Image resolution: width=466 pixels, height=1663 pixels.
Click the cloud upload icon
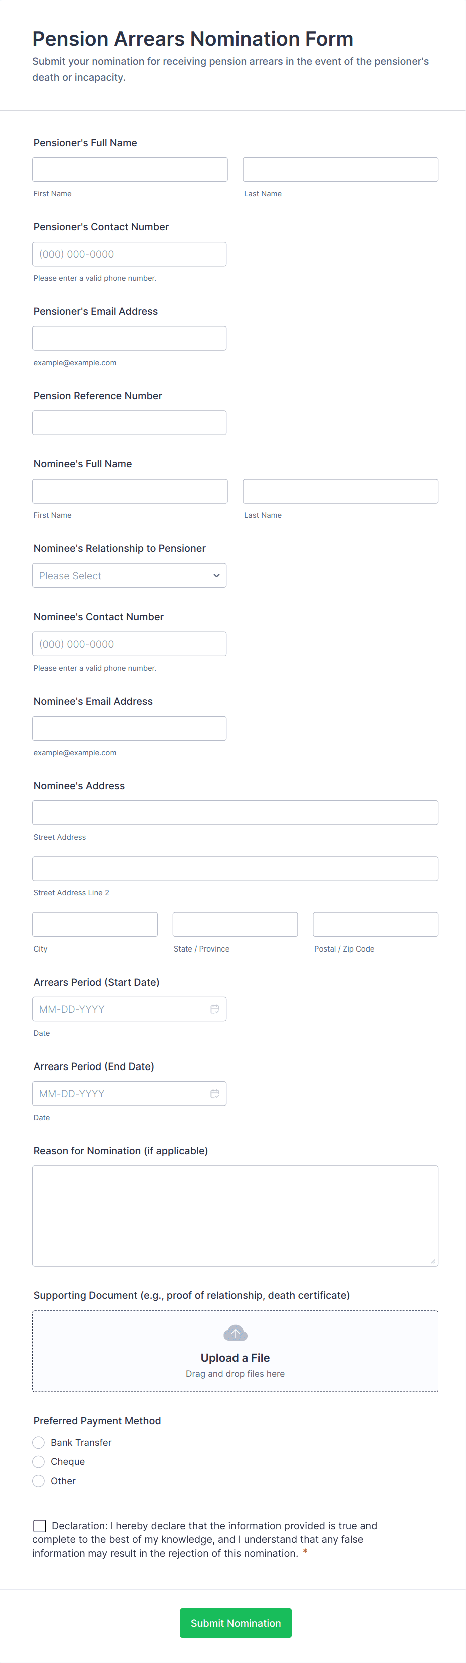pos(236,1333)
